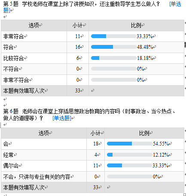
Task: Click the 本题有效填写人次 row in question 6
Action: pyautogui.click(x=92, y=187)
